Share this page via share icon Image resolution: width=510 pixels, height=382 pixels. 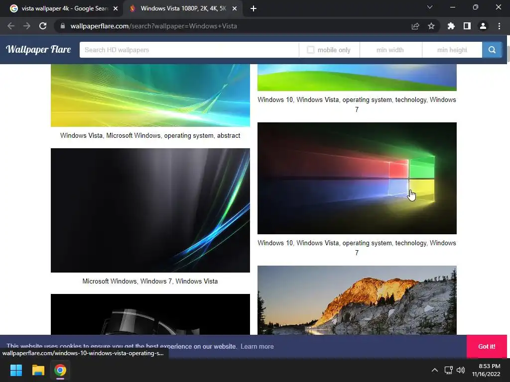[415, 26]
